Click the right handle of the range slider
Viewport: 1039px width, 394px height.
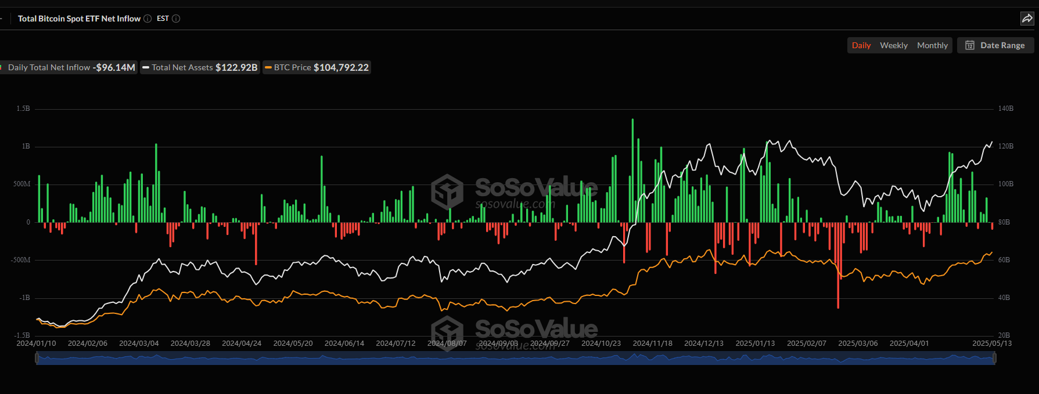[995, 359]
